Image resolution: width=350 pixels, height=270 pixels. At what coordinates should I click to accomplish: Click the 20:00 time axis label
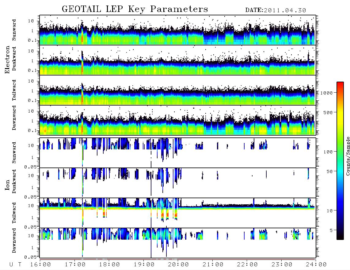pyautogui.click(x=178, y=264)
